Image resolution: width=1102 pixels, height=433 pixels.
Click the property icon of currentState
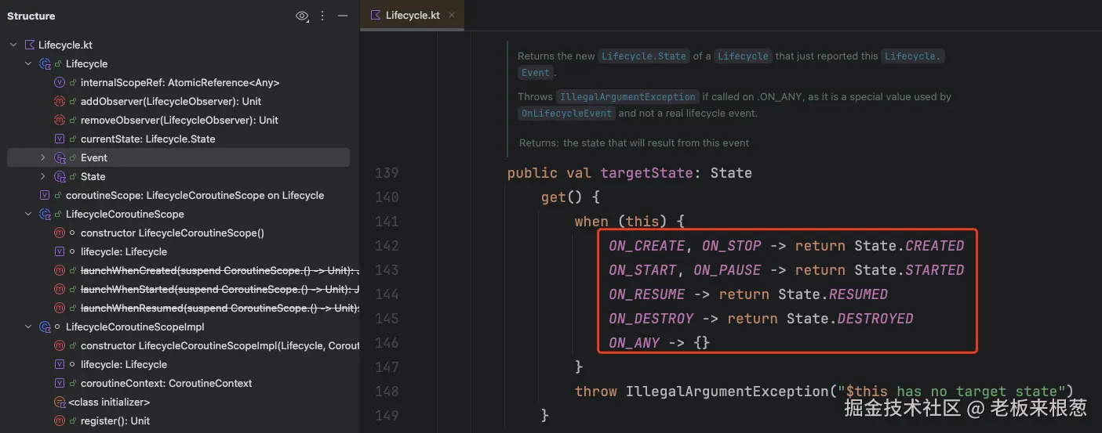(59, 139)
